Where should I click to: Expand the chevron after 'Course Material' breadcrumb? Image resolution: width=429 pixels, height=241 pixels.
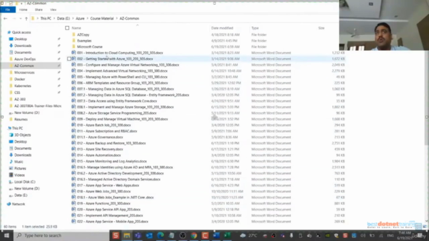tap(117, 18)
